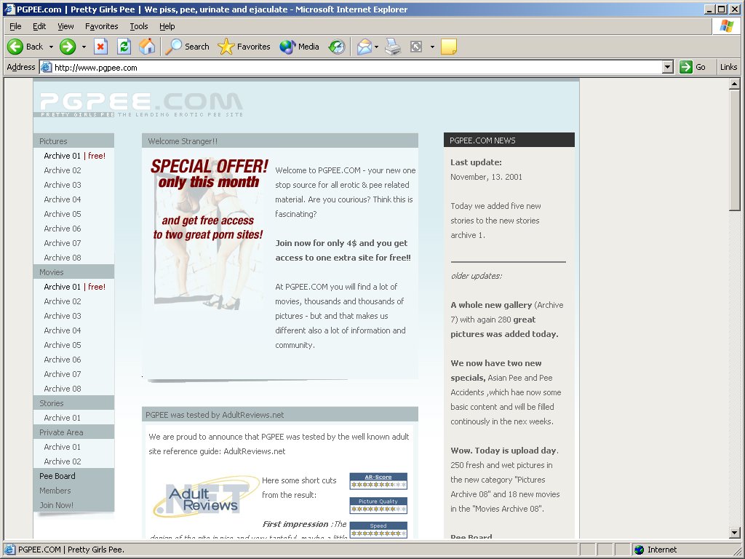This screenshot has height=559, width=745.
Task: Click the AR-Score star rating badge
Action: pos(378,481)
